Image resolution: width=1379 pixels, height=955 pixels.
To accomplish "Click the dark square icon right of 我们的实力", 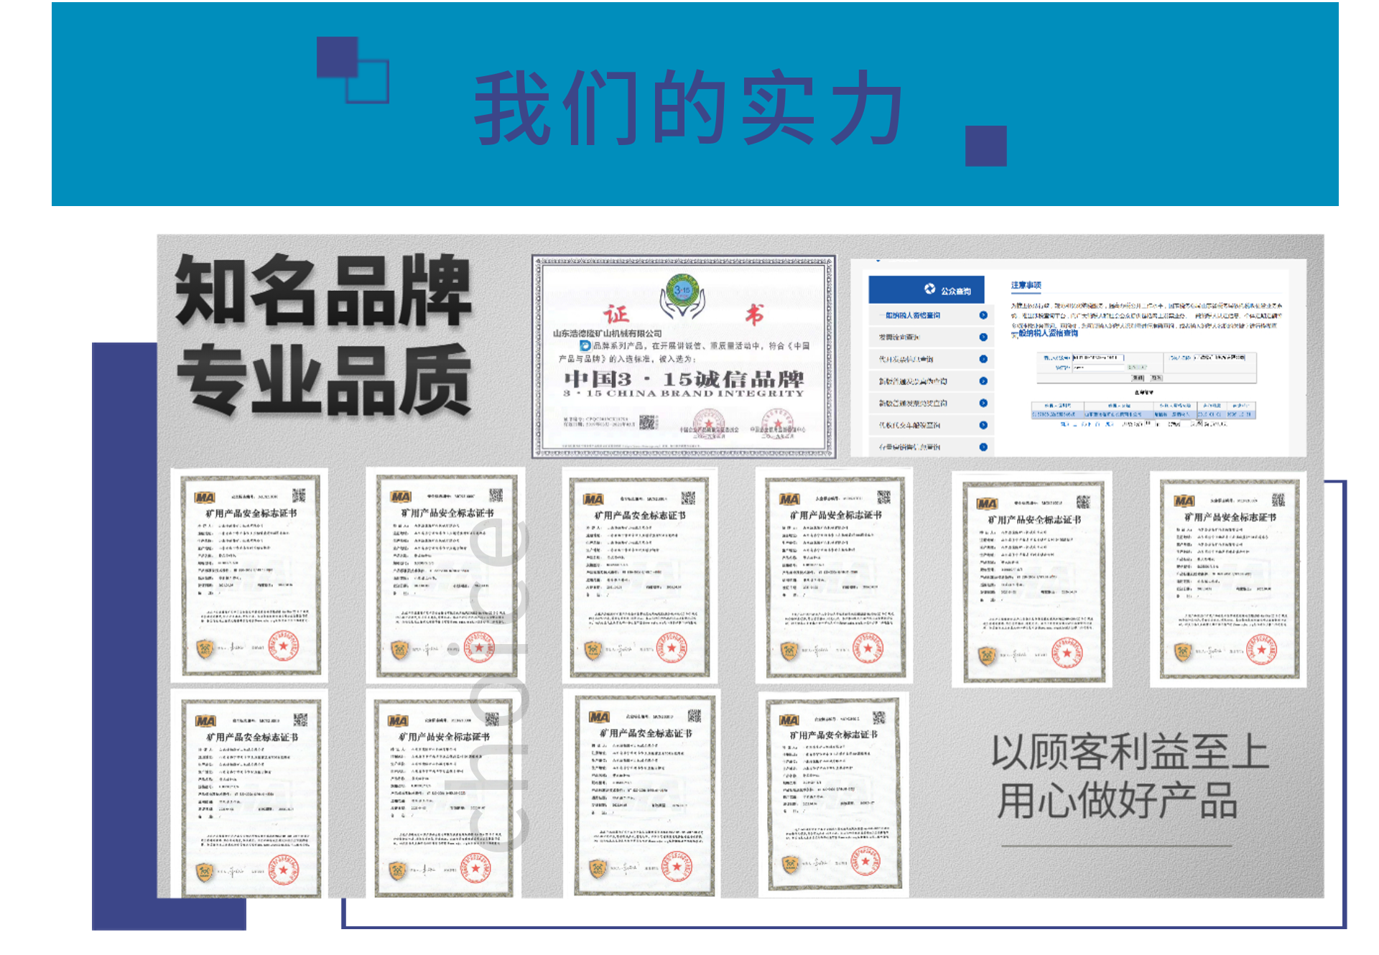I will (986, 146).
